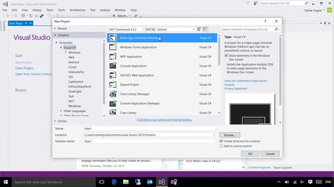Click the Shared Project template icon
Viewport: 334px width, 187px height.
point(113,84)
